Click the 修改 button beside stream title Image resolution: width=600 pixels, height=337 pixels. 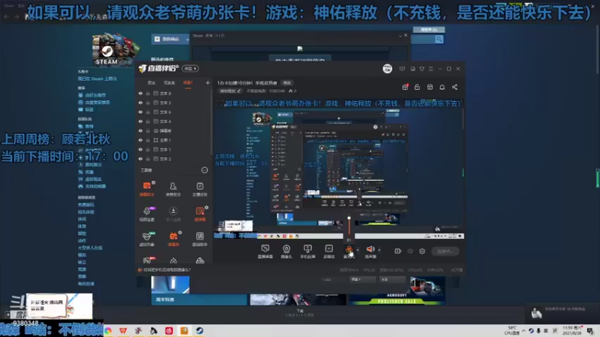pos(286,83)
